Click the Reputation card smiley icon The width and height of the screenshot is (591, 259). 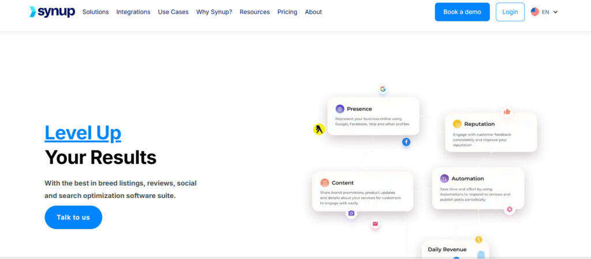tap(457, 124)
